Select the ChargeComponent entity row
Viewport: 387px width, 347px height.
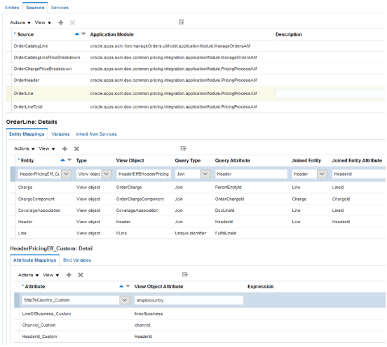(198, 199)
